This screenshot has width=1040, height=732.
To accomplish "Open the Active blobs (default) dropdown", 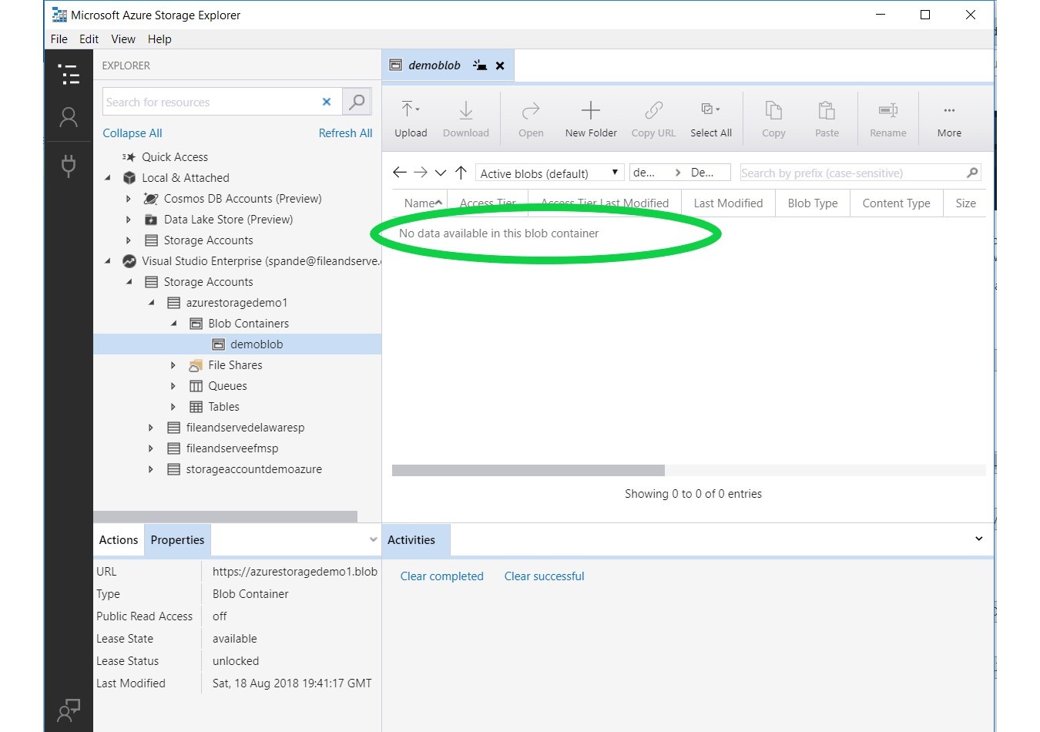I will 549,173.
